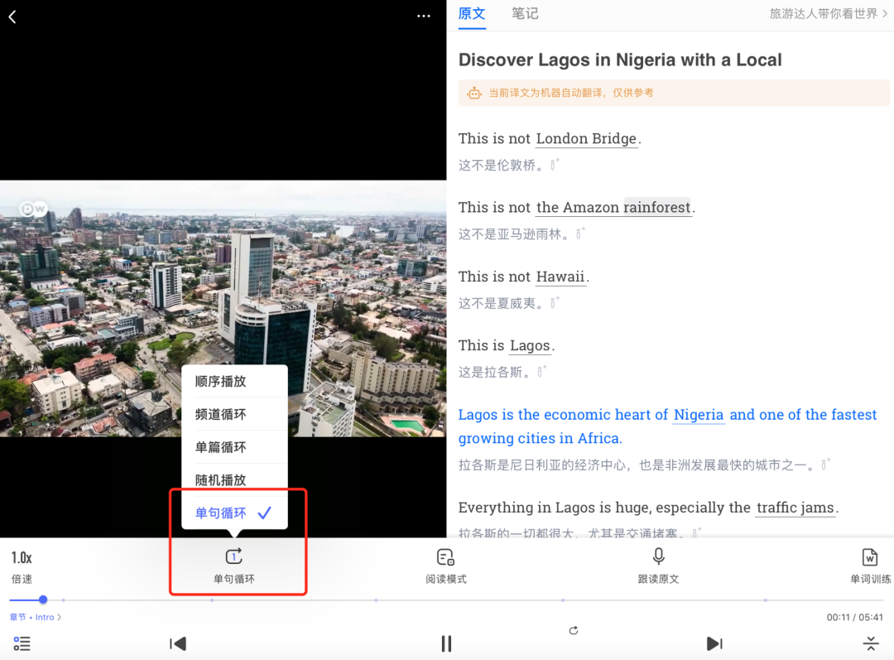Select 随机播放 shuffle play
Screen dimensions: 894x660
tap(234, 479)
